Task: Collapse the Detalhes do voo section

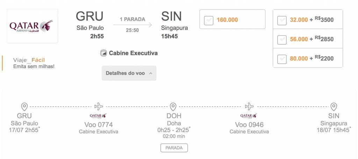Action: 129,73
